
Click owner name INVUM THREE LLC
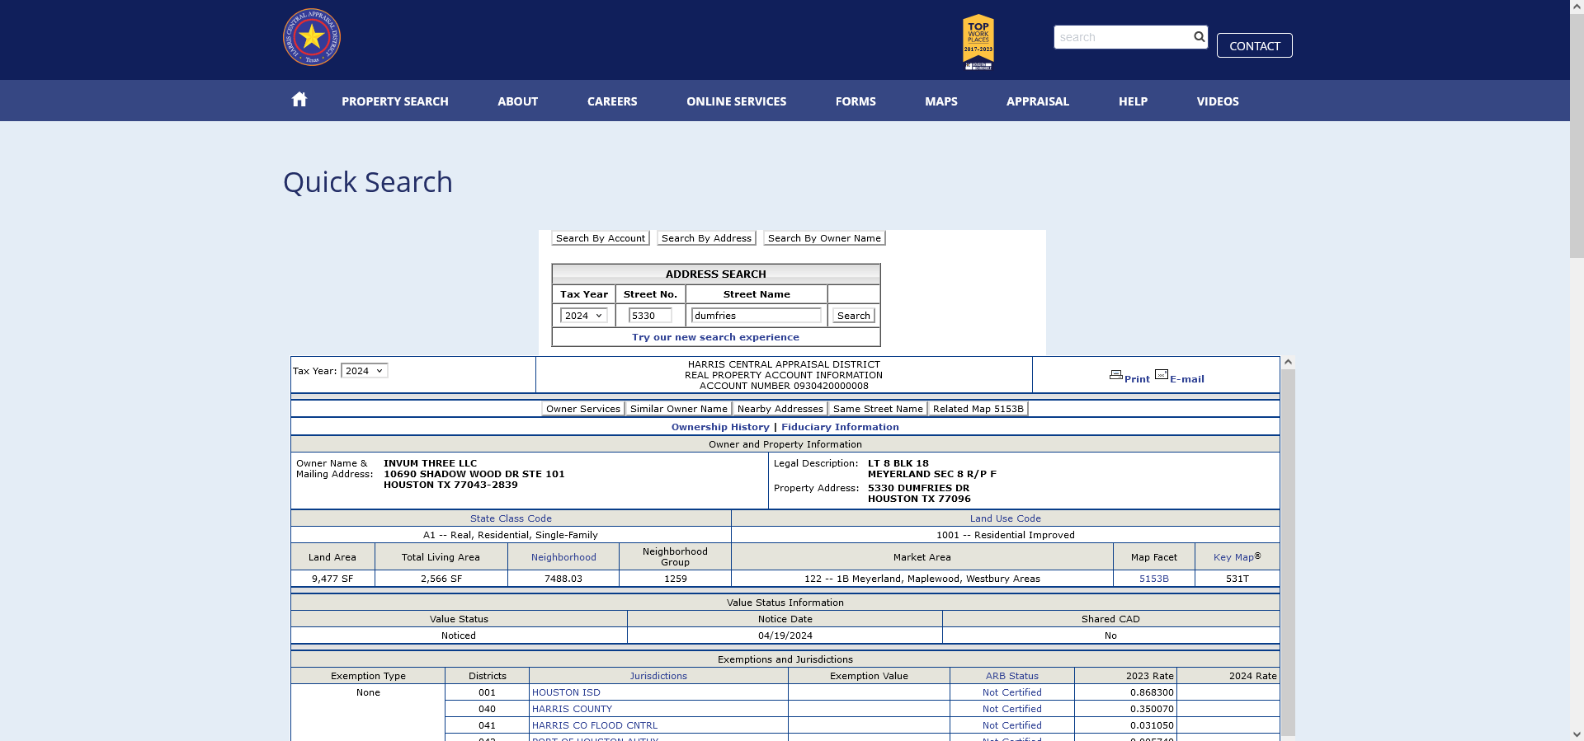click(430, 463)
